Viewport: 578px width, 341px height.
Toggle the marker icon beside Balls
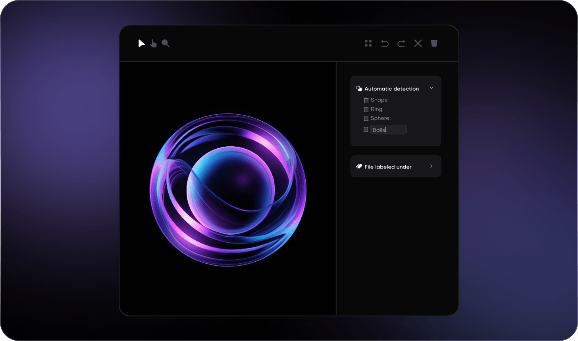click(x=366, y=129)
